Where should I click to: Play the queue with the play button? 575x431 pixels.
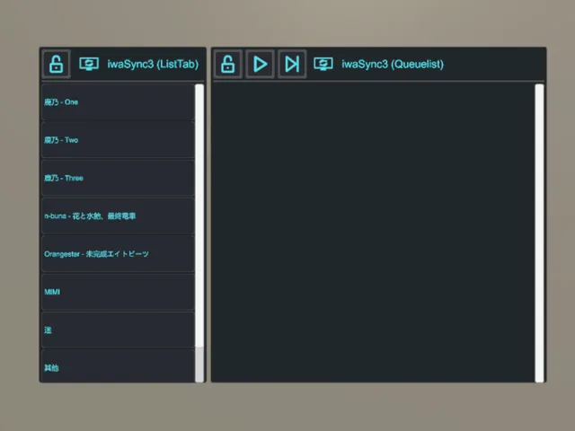(x=260, y=64)
